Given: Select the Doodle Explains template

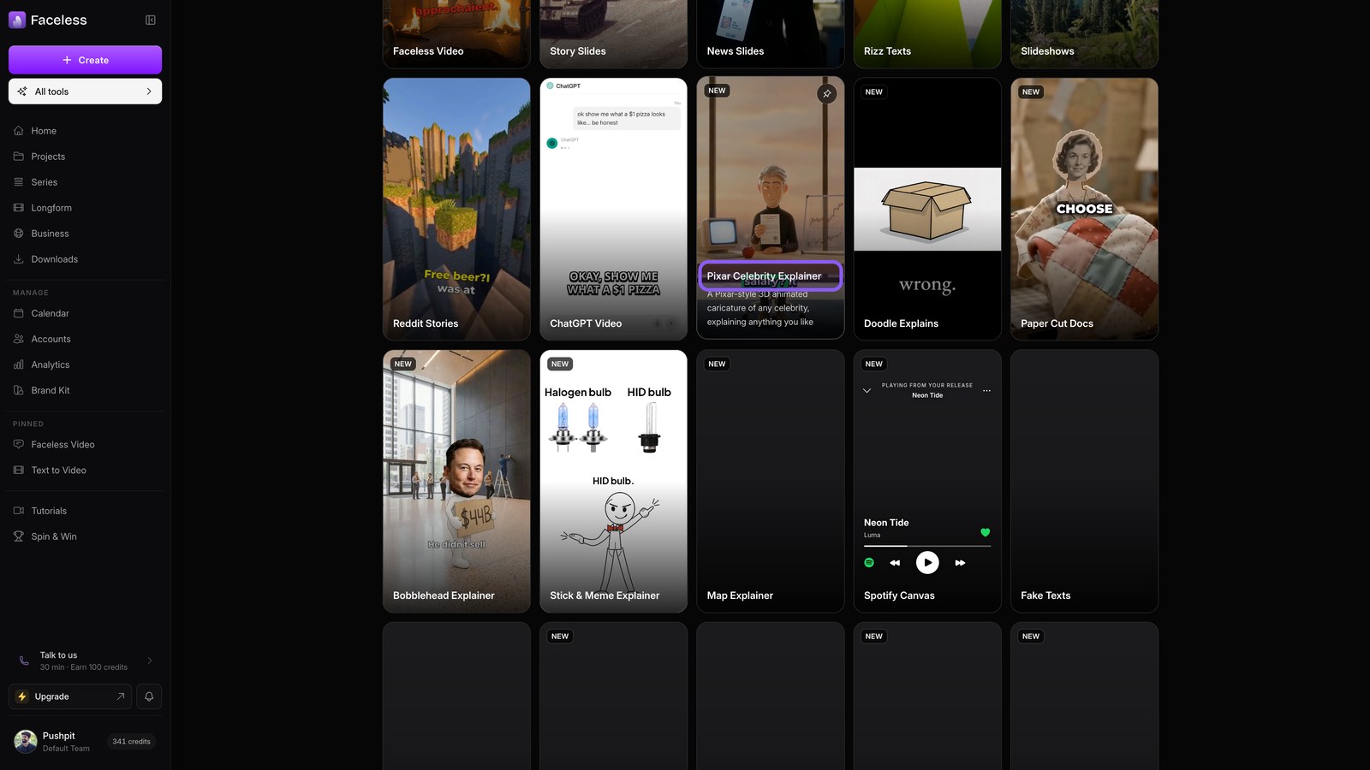Looking at the screenshot, I should pyautogui.click(x=927, y=209).
